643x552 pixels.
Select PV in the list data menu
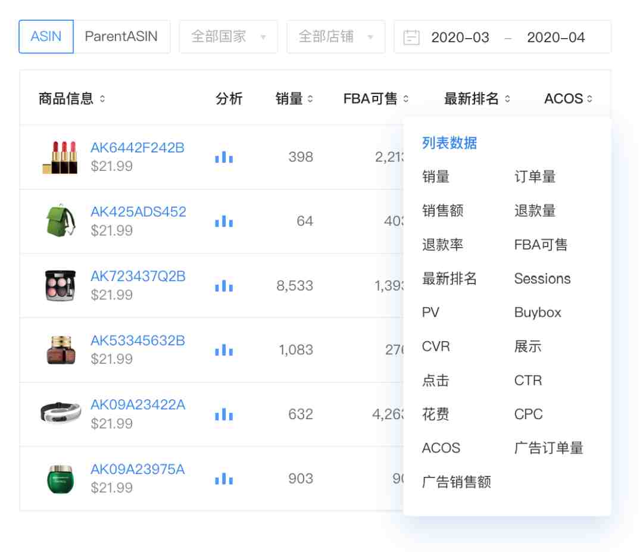[430, 313]
